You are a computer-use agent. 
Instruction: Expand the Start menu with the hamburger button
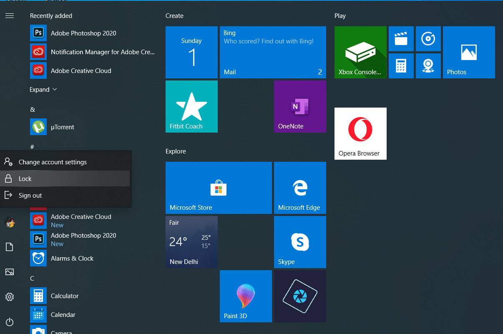click(x=10, y=16)
